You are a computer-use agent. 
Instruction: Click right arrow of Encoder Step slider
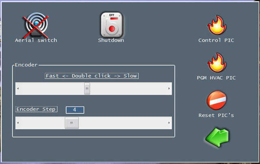[169, 123]
